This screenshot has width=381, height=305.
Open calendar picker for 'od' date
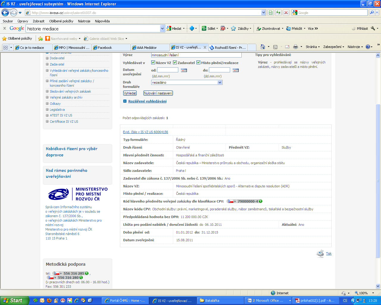pyautogui.click(x=184, y=70)
